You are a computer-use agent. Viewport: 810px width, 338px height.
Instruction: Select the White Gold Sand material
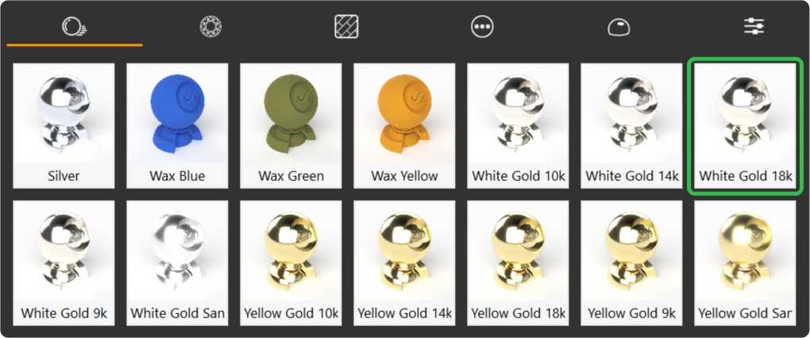coord(177,263)
